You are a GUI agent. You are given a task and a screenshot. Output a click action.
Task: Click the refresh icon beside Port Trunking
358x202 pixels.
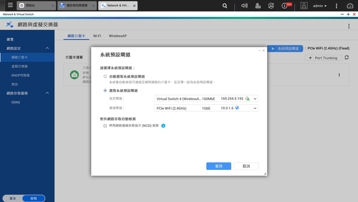347,58
